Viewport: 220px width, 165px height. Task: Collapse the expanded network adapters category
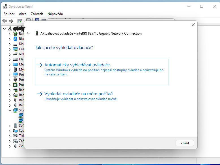pyautogui.click(x=10, y=110)
